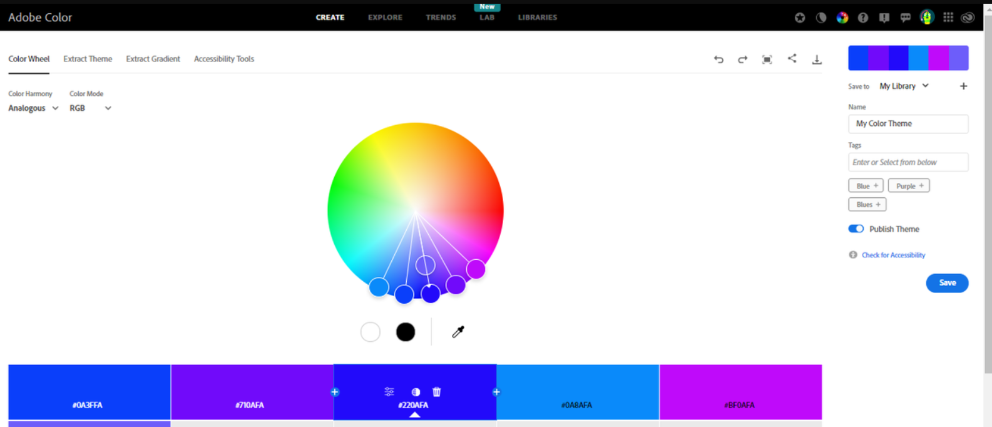Click the rainbow color wheel header icon

(842, 18)
